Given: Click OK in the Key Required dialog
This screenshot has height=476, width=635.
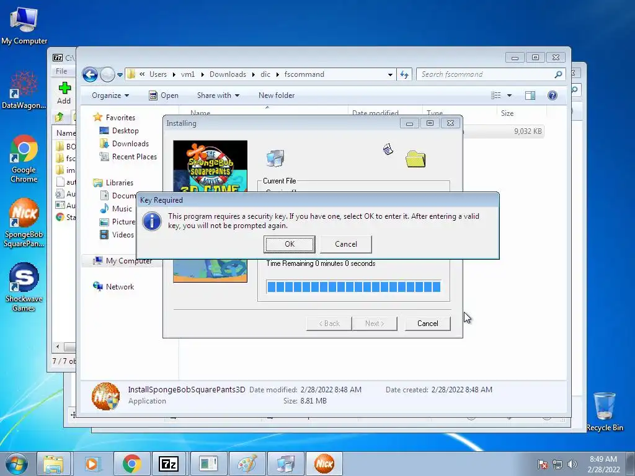Looking at the screenshot, I should pos(289,244).
